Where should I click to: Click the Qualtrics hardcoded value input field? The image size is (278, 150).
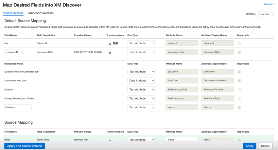(18, 107)
